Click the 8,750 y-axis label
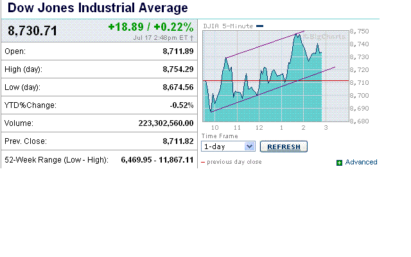The width and height of the screenshot is (411, 257). coord(359,31)
